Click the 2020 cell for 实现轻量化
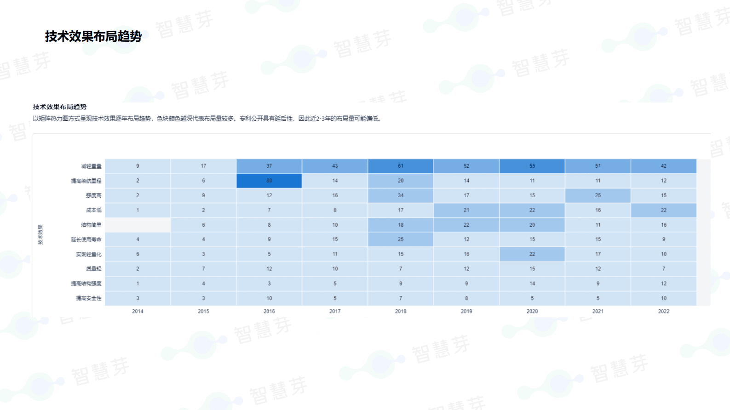The height and width of the screenshot is (410, 730). pos(532,254)
